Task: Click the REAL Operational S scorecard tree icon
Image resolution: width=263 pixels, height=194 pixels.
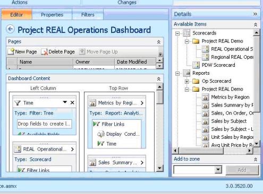Action: (x=205, y=49)
